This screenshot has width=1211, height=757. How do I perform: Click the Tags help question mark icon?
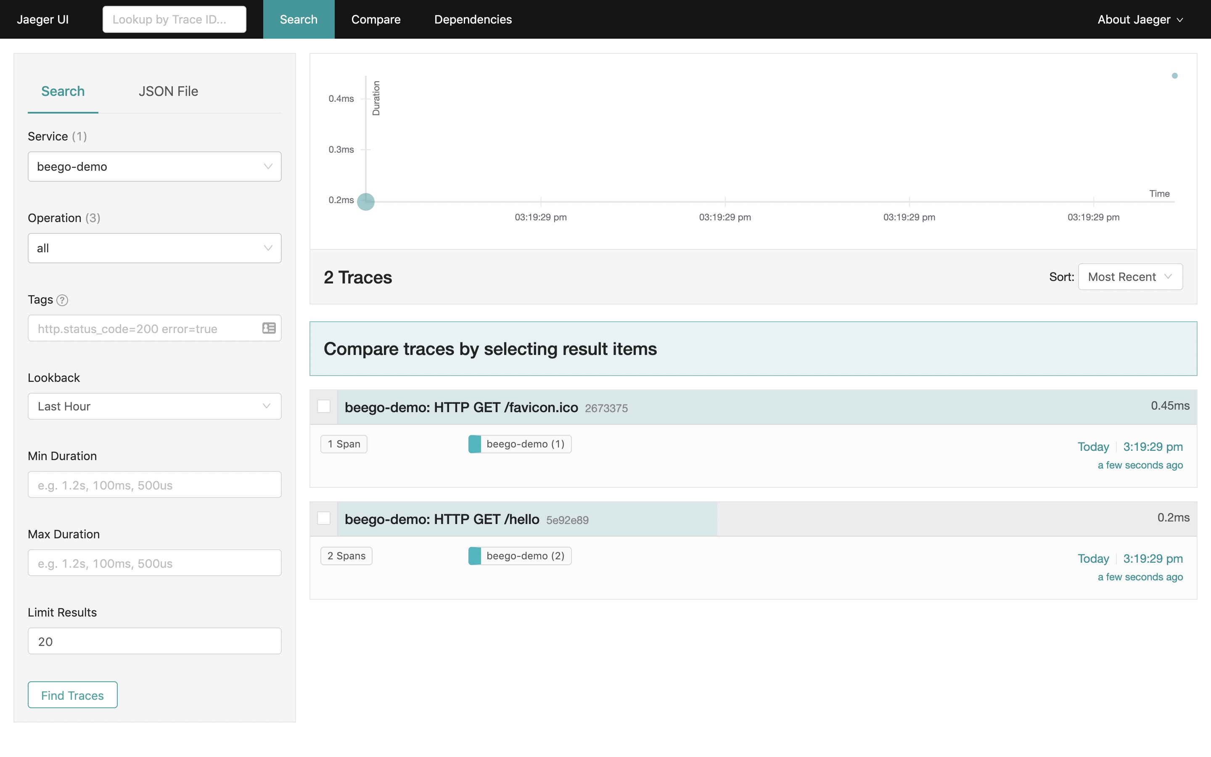click(62, 300)
